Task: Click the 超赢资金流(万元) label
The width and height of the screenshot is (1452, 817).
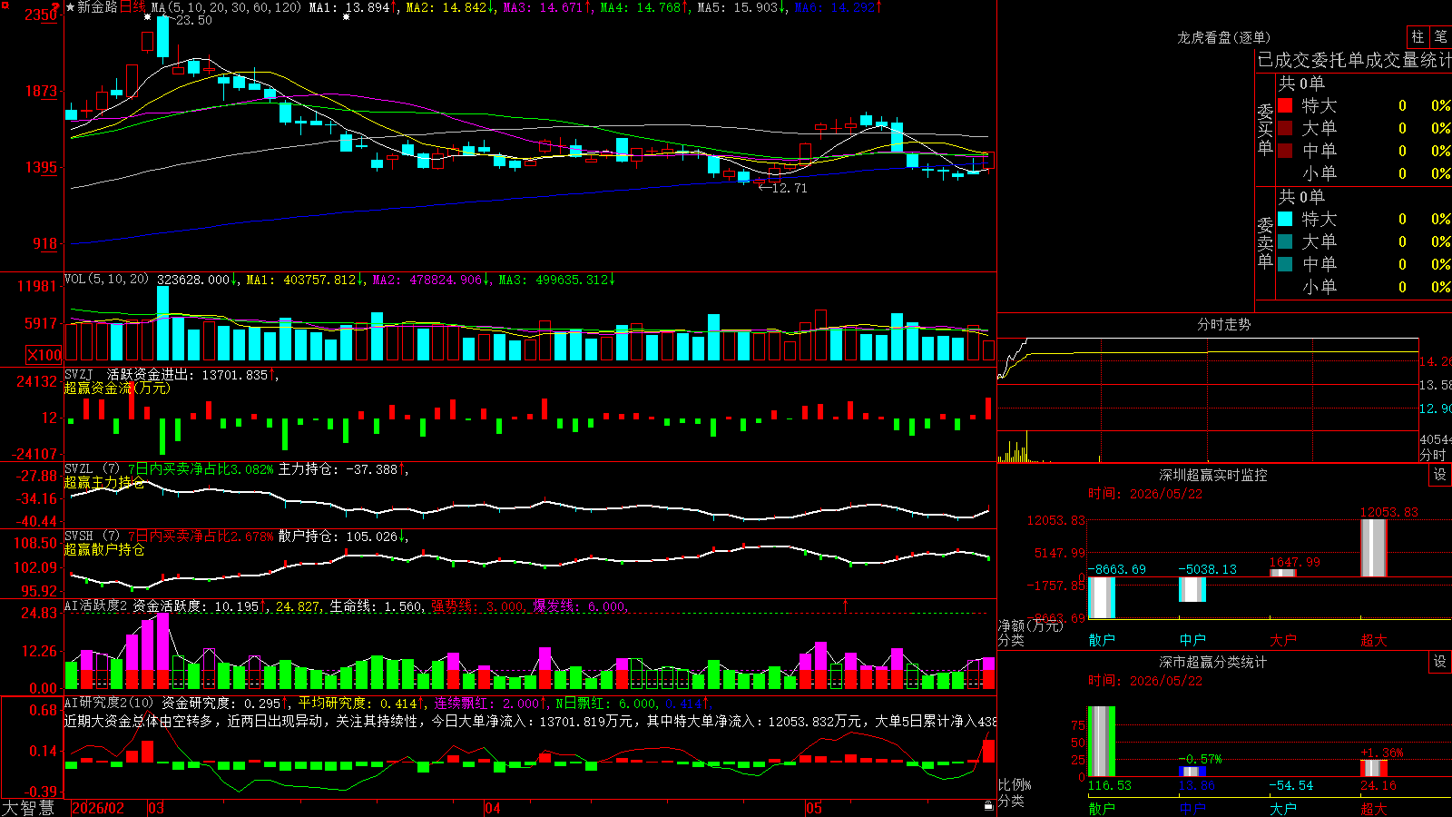Action: 117,388
